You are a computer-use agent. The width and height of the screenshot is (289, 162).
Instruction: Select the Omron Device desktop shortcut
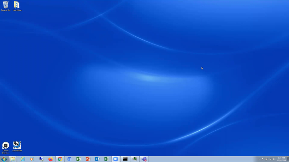5,148
